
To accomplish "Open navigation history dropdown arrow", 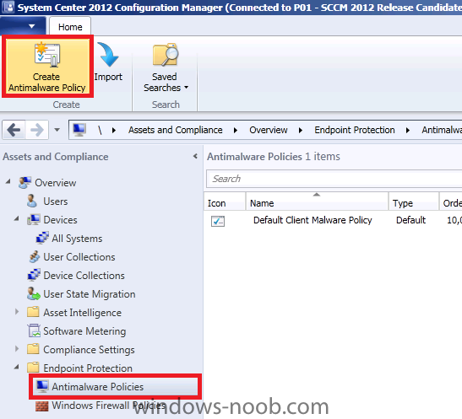I will (57, 130).
